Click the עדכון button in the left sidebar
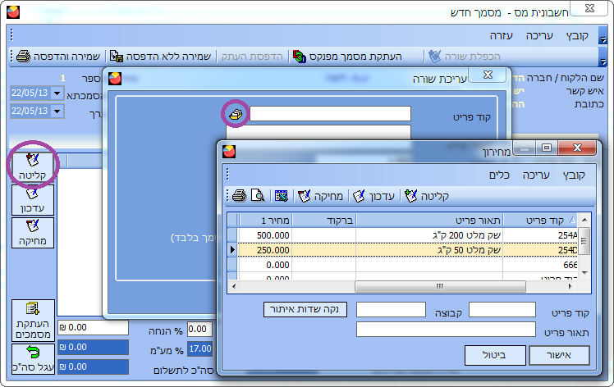Screen dimensions: 614x387 point(33,199)
